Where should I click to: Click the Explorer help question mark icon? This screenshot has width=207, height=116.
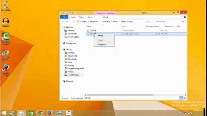click(x=185, y=17)
